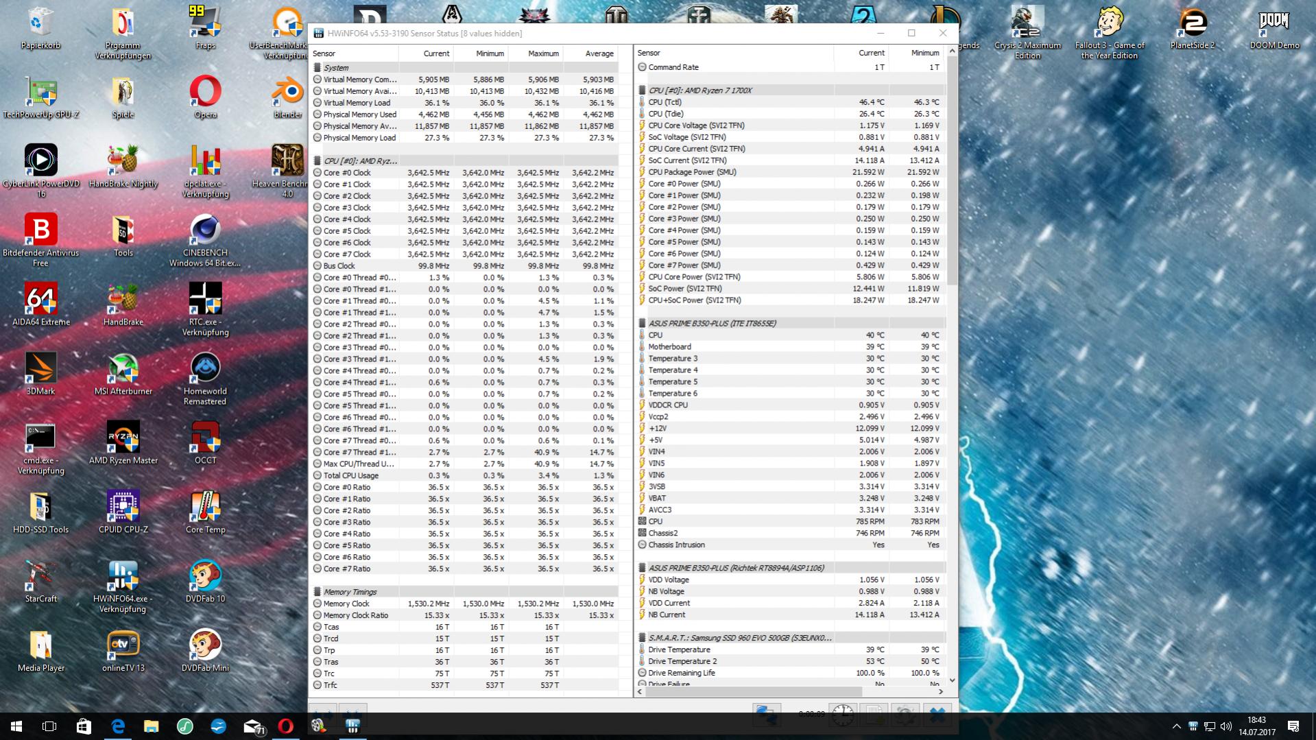Open the RTC.exe shortcut
1316x740 pixels.
(x=205, y=310)
